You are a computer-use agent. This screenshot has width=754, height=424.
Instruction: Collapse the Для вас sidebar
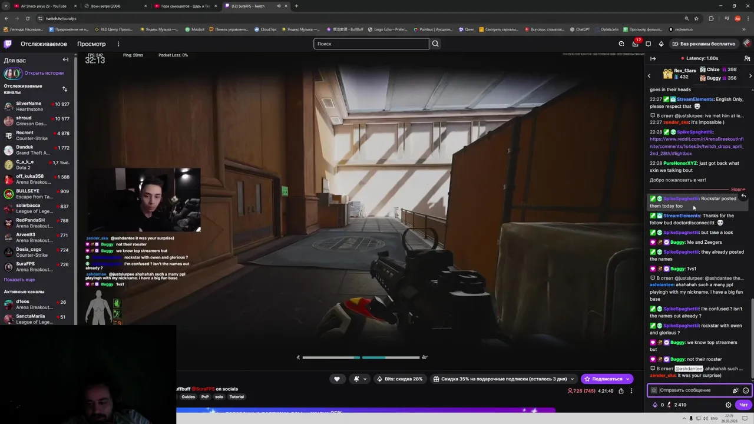(x=65, y=60)
